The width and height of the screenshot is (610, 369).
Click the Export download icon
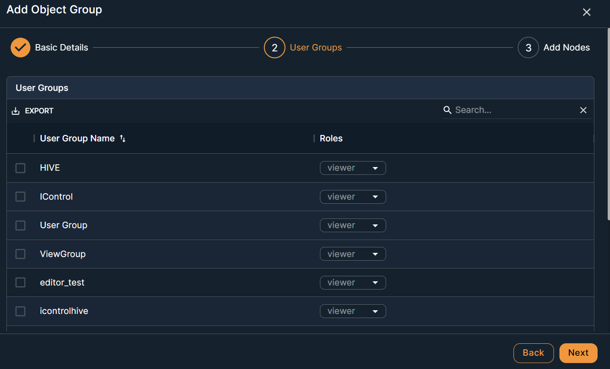16,111
